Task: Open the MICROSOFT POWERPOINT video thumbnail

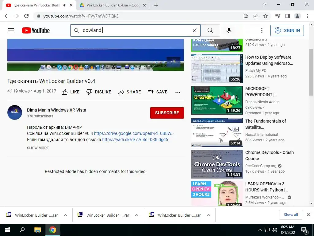Action: pos(217,100)
